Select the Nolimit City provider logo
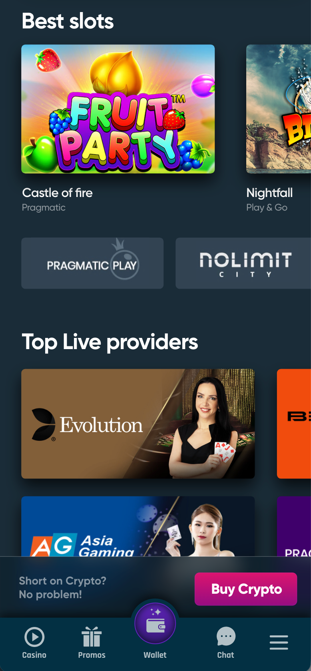311x671 pixels. pos(243,263)
